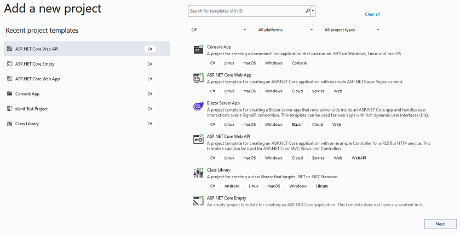Select the Blazor Server App template title
The width and height of the screenshot is (460, 234).
coord(223,103)
